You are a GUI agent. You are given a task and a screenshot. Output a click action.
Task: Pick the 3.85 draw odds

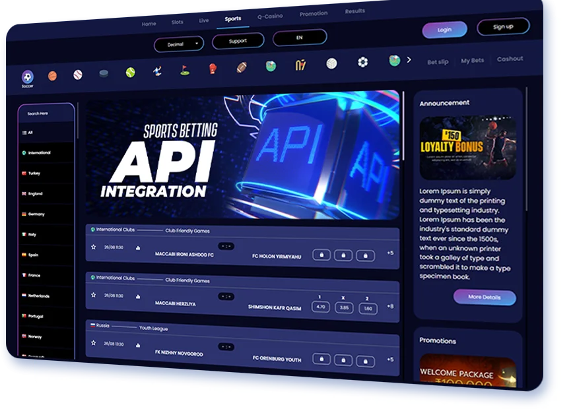344,308
